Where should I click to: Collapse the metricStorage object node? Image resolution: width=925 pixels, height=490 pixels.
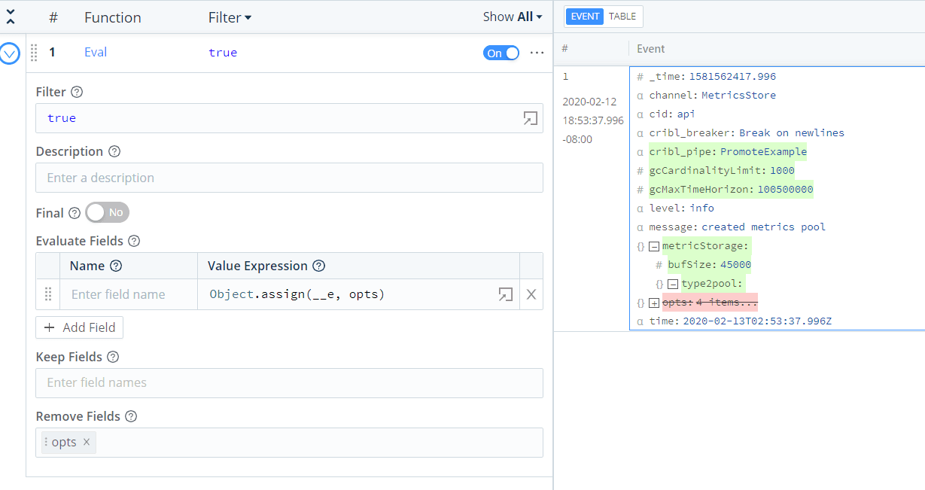point(653,246)
